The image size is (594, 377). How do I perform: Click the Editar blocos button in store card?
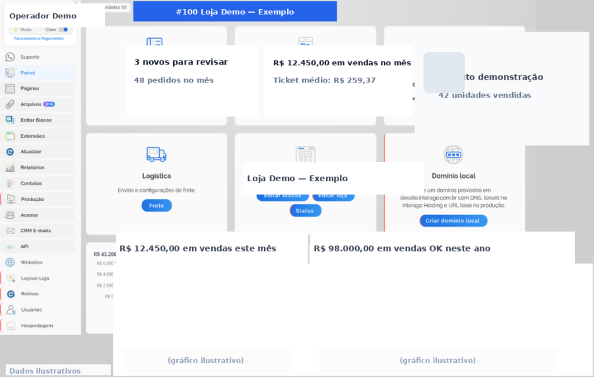click(x=282, y=197)
